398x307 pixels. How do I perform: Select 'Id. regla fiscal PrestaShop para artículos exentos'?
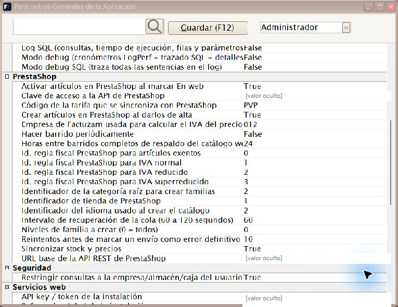[199, 153]
